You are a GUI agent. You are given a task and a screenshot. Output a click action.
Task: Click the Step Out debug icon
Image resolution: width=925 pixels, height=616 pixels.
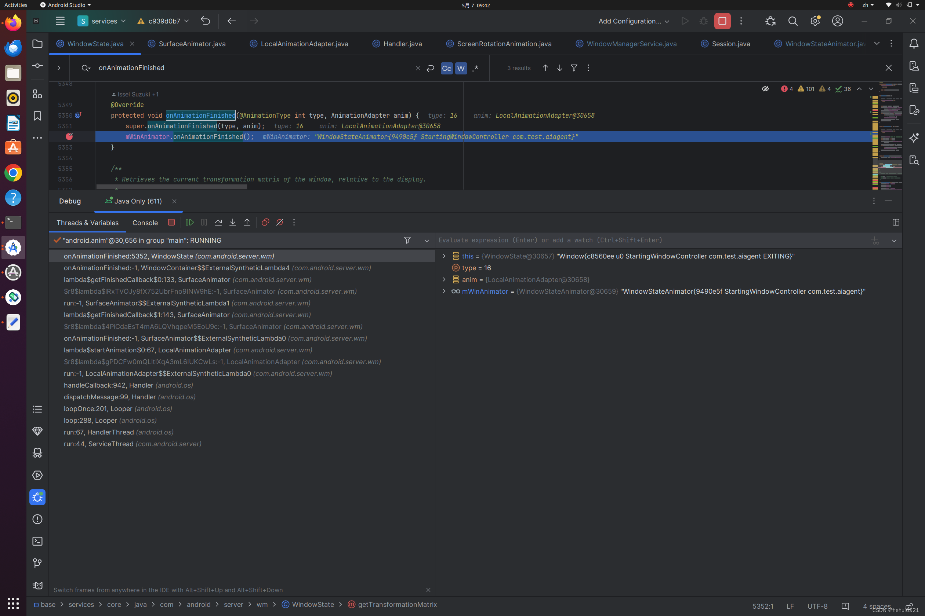pyautogui.click(x=247, y=222)
